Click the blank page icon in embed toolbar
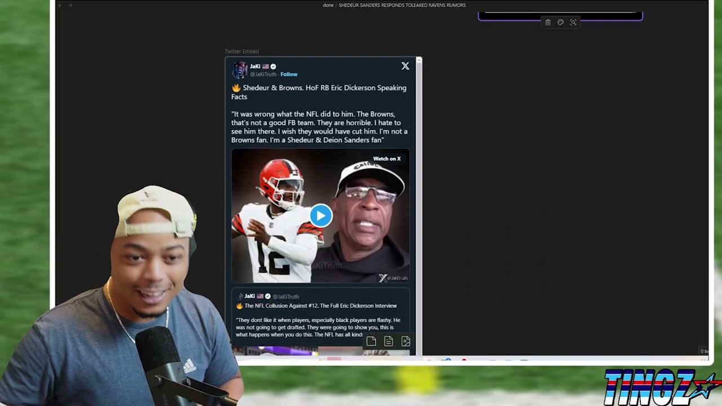This screenshot has height=406, width=722. click(x=371, y=341)
